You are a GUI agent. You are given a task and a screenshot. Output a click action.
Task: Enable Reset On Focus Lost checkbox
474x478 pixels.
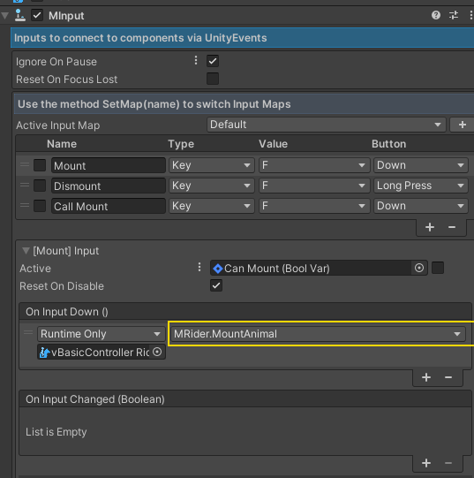click(213, 79)
